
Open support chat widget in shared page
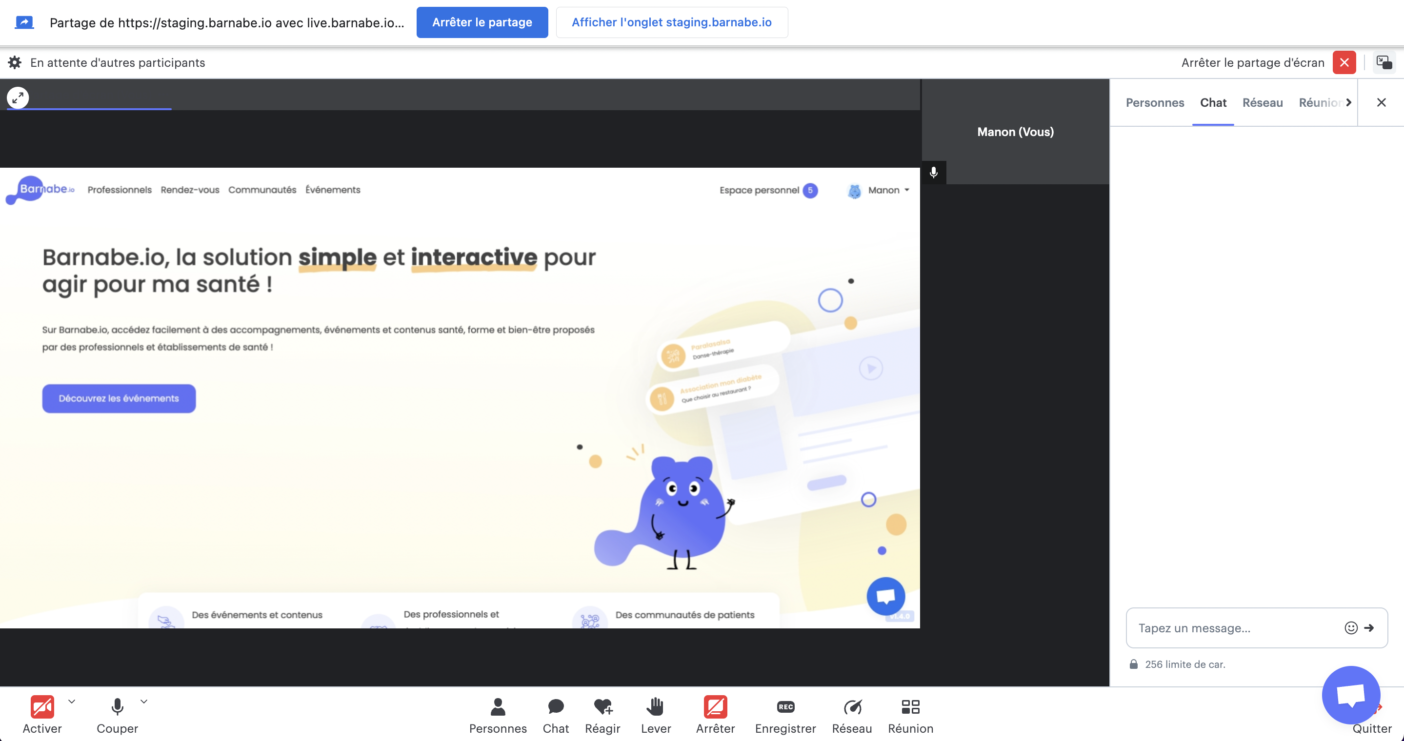click(x=886, y=596)
